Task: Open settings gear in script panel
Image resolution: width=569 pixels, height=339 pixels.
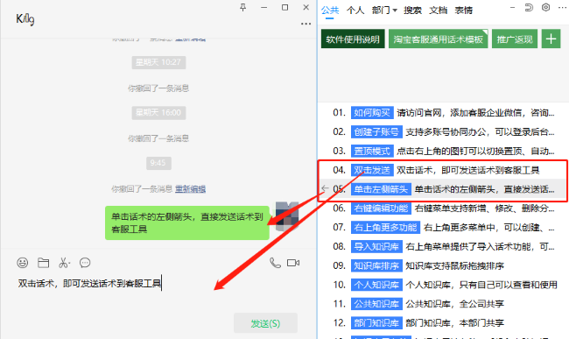Action: [545, 8]
